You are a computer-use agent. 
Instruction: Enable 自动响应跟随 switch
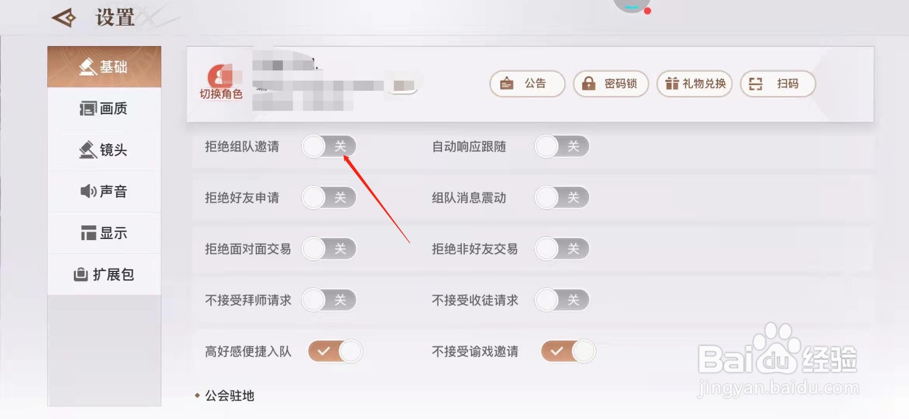pos(562,146)
